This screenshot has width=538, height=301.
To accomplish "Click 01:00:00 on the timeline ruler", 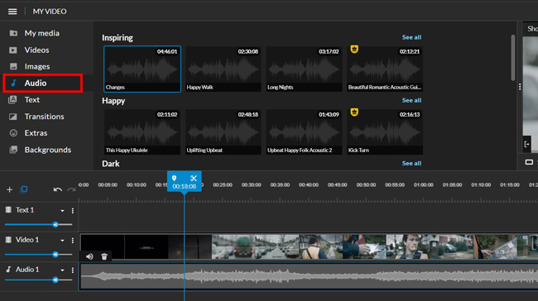I will tap(424, 184).
